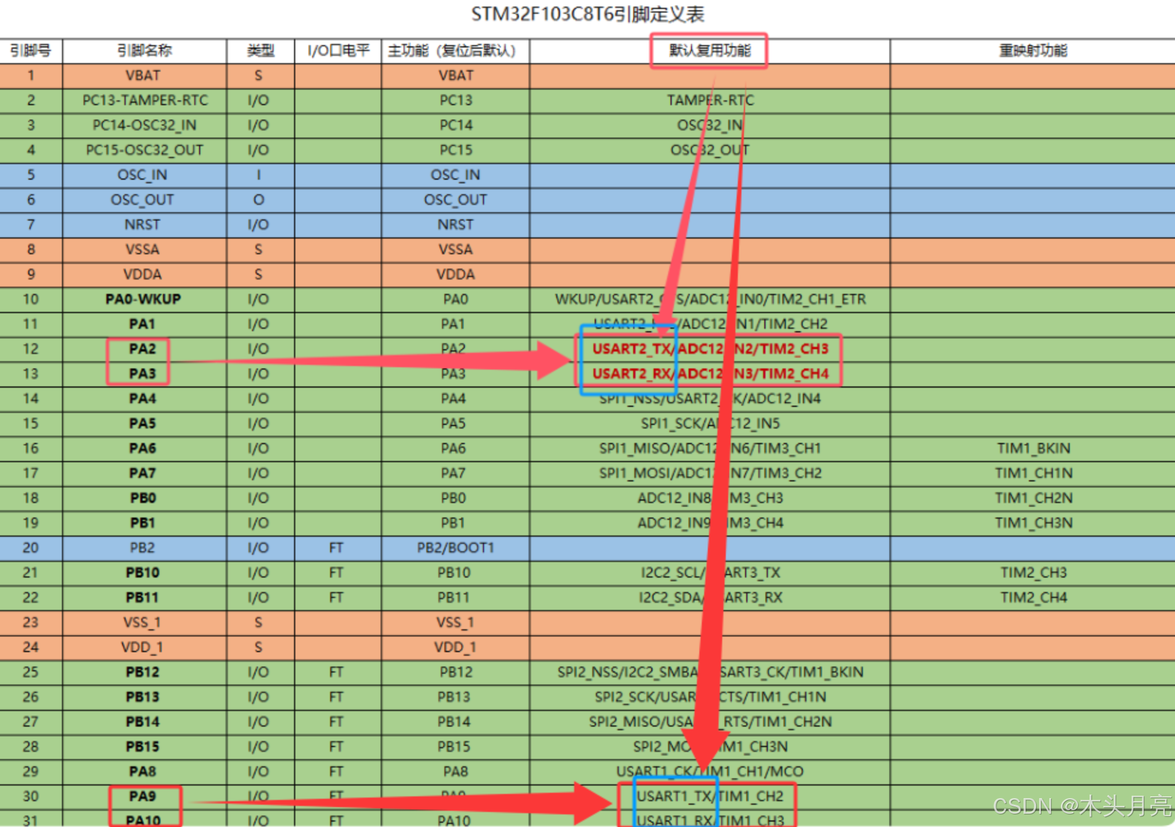Select the 默认复用功能 column header
Screen dimensions: 1175x827
710,51
